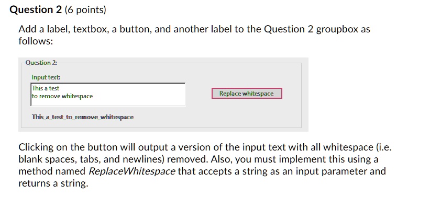
Task: Click the 'Input text:' label
Action: click(x=46, y=77)
